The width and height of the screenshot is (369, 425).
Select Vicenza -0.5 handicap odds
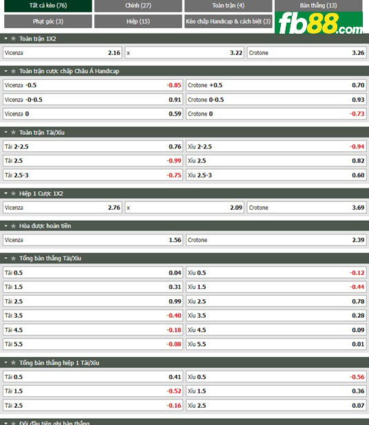coord(93,85)
